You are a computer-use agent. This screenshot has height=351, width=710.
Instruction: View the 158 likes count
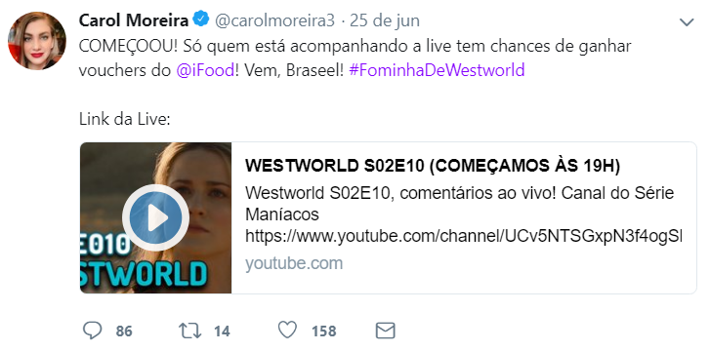coord(324,331)
